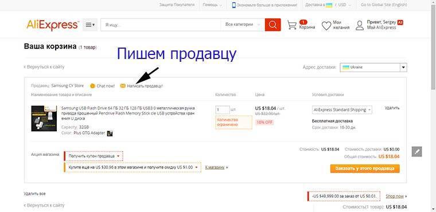Open the wish list heart icon
The height and width of the screenshot is (212, 436).
[326, 26]
